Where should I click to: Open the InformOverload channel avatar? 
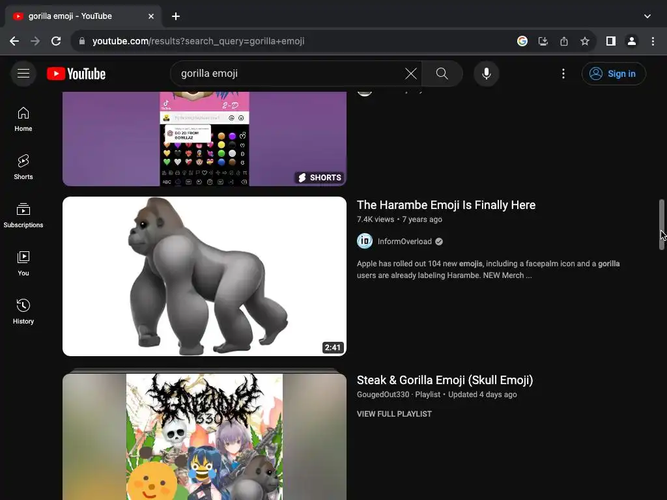coord(365,241)
